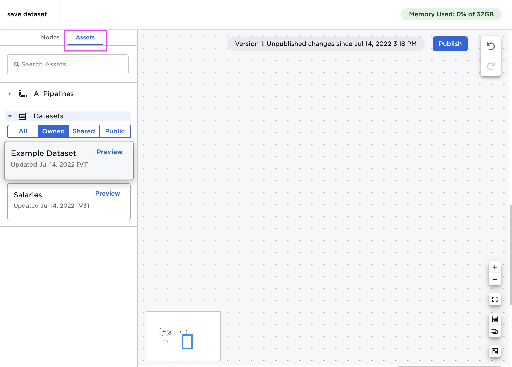Viewport: 512px width, 367px height.
Task: Click the redo arrow icon
Action: point(491,66)
